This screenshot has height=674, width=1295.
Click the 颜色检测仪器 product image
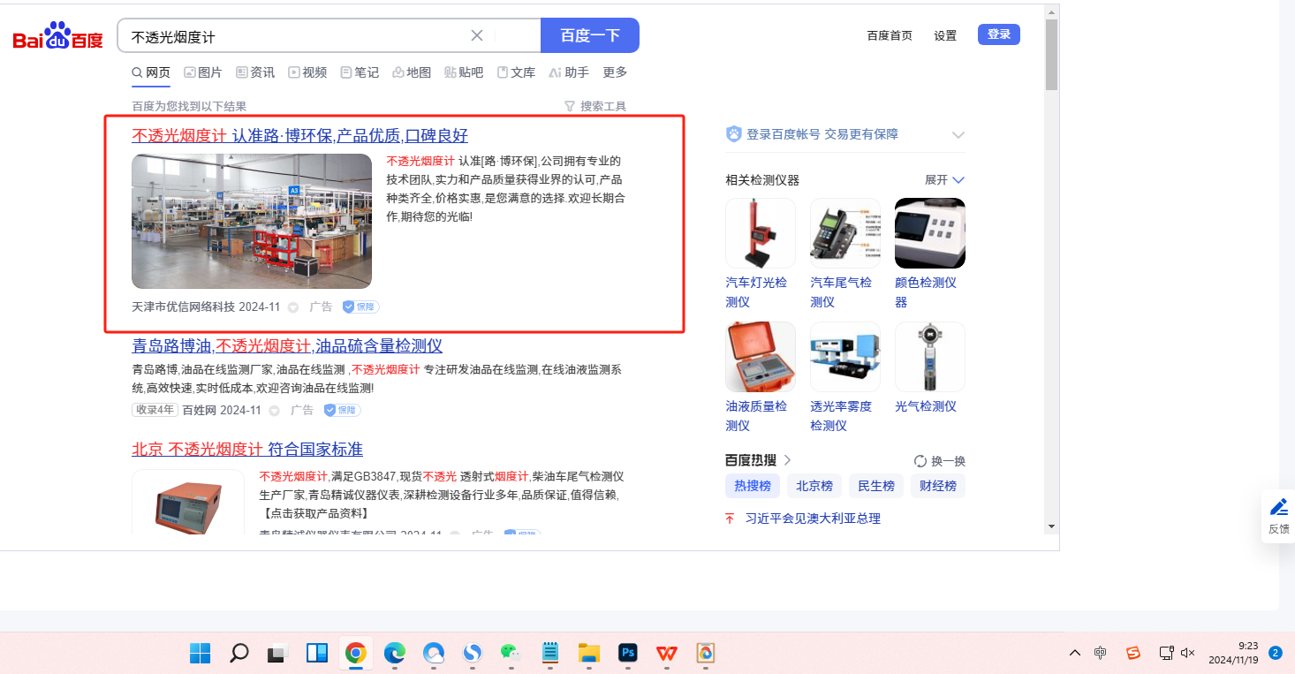pyautogui.click(x=930, y=233)
